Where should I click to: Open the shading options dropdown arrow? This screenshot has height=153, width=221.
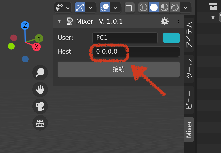pyautogui.click(x=185, y=8)
